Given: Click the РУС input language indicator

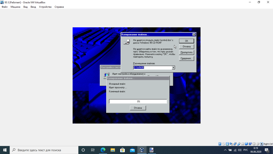Looking at the screenshot, I should [x=245, y=150].
